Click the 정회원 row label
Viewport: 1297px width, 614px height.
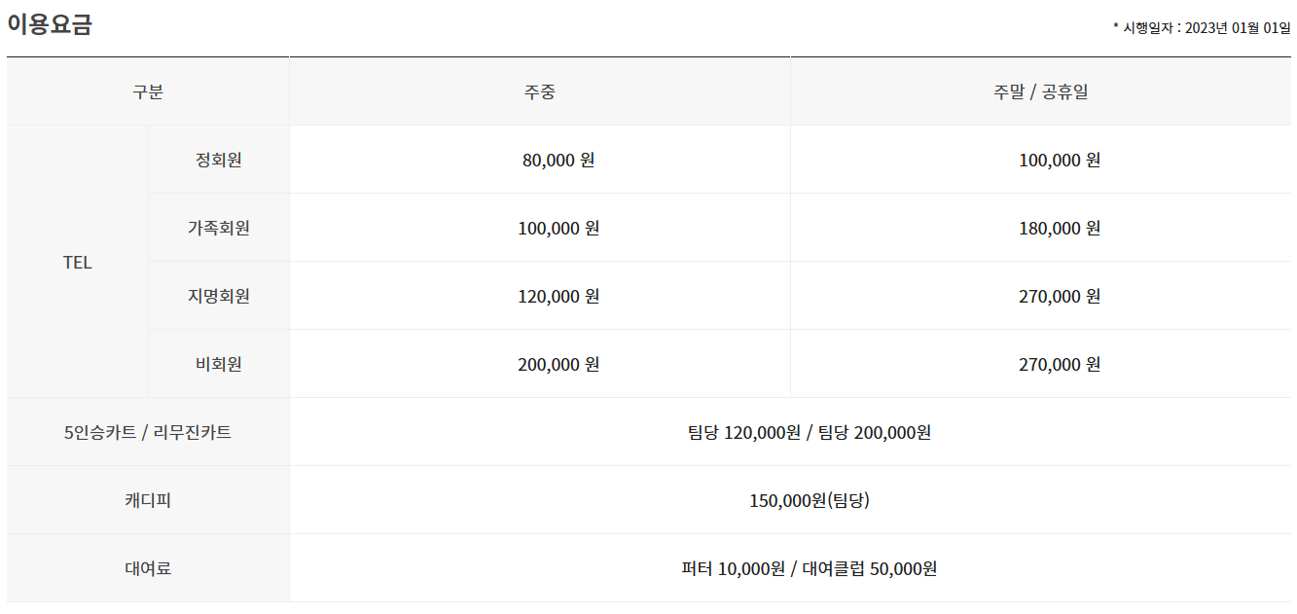click(x=219, y=160)
